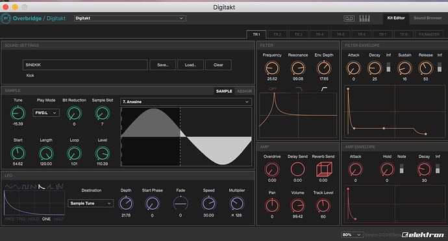This screenshot has height=241, width=448.
Task: Select the exponential LFO waveform icon
Action: pyautogui.click(x=42, y=186)
